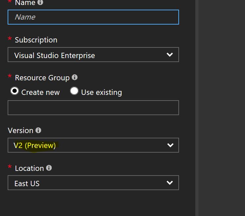Select the Create new radio button
Image resolution: width=245 pixels, height=216 pixels.
tap(15, 91)
